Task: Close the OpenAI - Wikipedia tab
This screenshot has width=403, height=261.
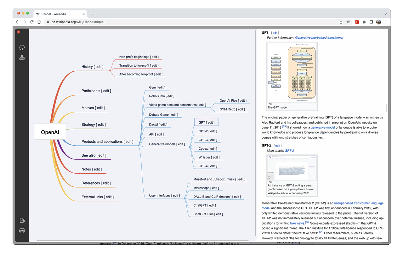Action: [84, 14]
